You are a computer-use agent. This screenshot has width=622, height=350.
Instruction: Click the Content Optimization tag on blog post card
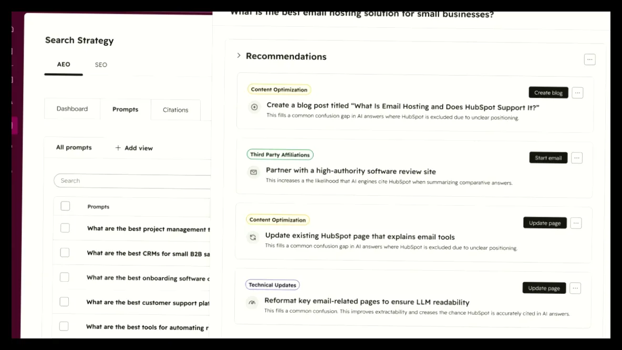tap(279, 90)
